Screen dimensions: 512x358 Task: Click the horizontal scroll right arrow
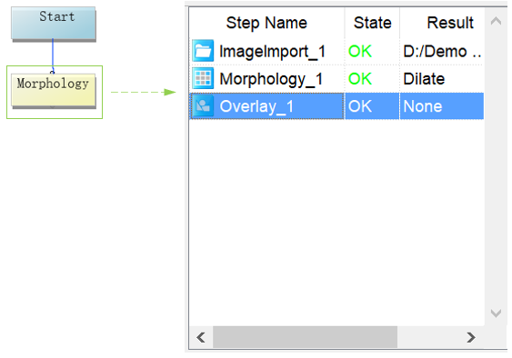pos(471,337)
